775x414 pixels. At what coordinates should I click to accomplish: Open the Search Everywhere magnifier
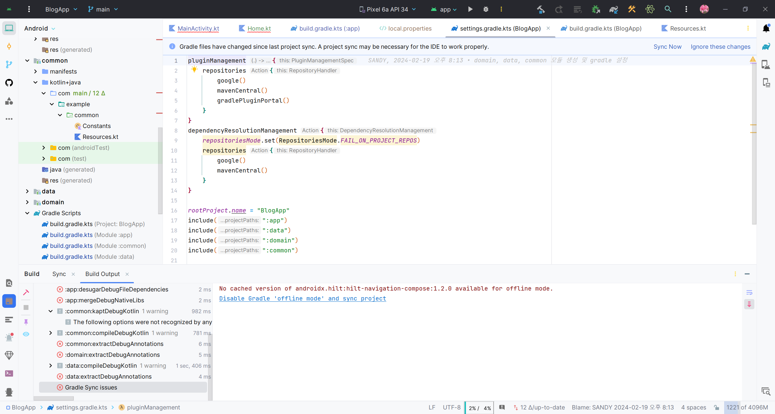point(668,9)
